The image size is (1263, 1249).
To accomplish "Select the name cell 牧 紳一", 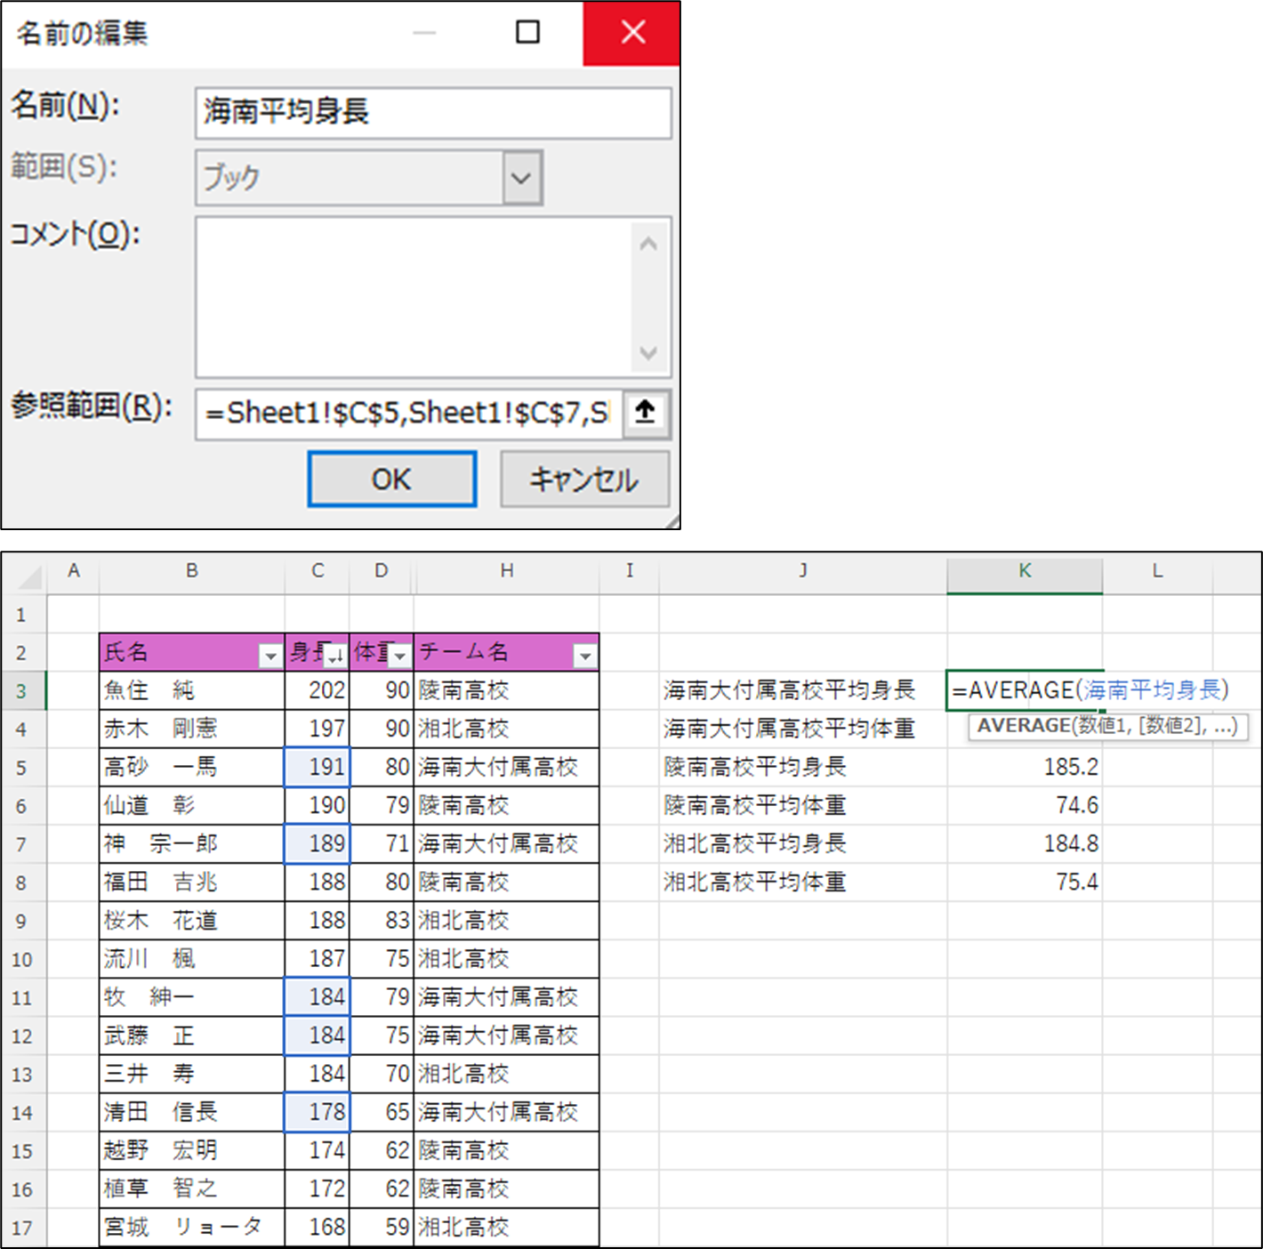I will [x=192, y=997].
